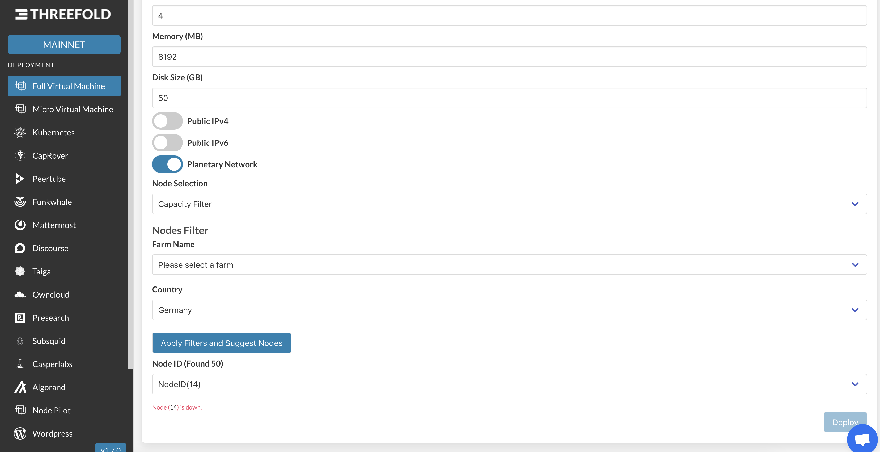This screenshot has height=452, width=880.
Task: Click the Full Virtual Machine sidebar icon
Action: click(x=20, y=86)
